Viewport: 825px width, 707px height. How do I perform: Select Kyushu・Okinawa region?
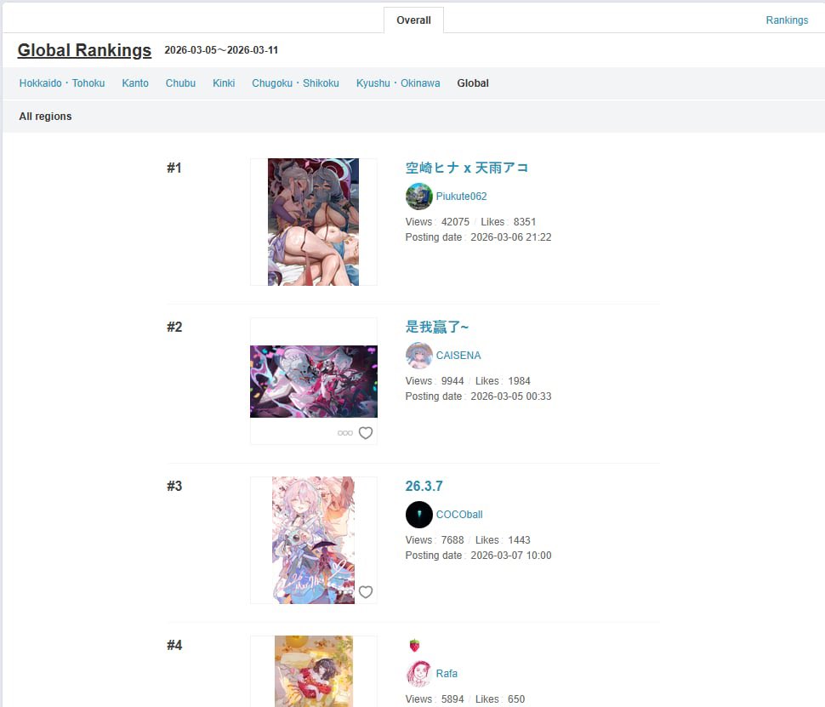pos(398,83)
